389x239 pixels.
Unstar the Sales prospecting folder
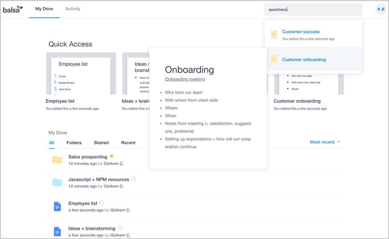coord(111,156)
